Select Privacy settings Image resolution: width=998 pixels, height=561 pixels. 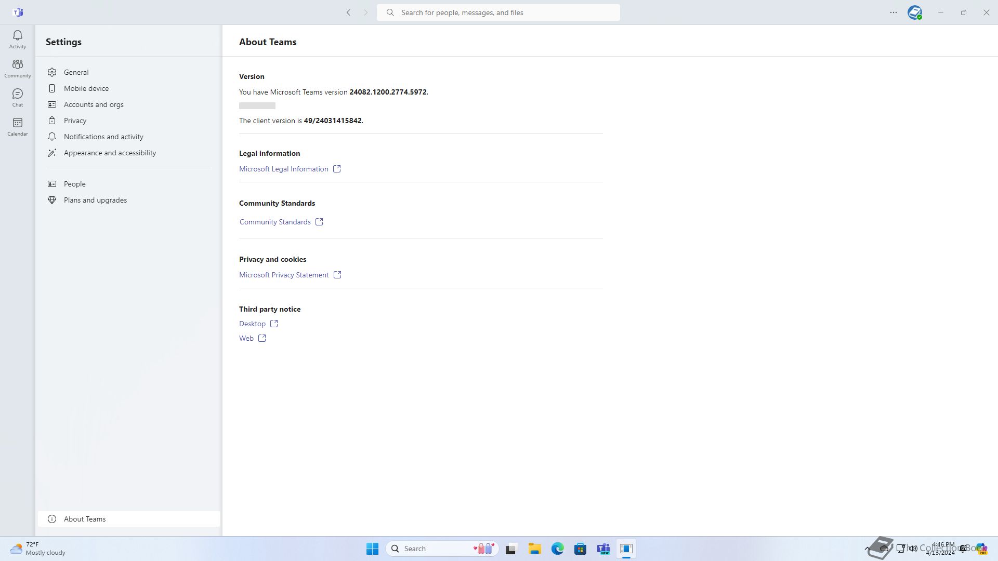(129, 121)
